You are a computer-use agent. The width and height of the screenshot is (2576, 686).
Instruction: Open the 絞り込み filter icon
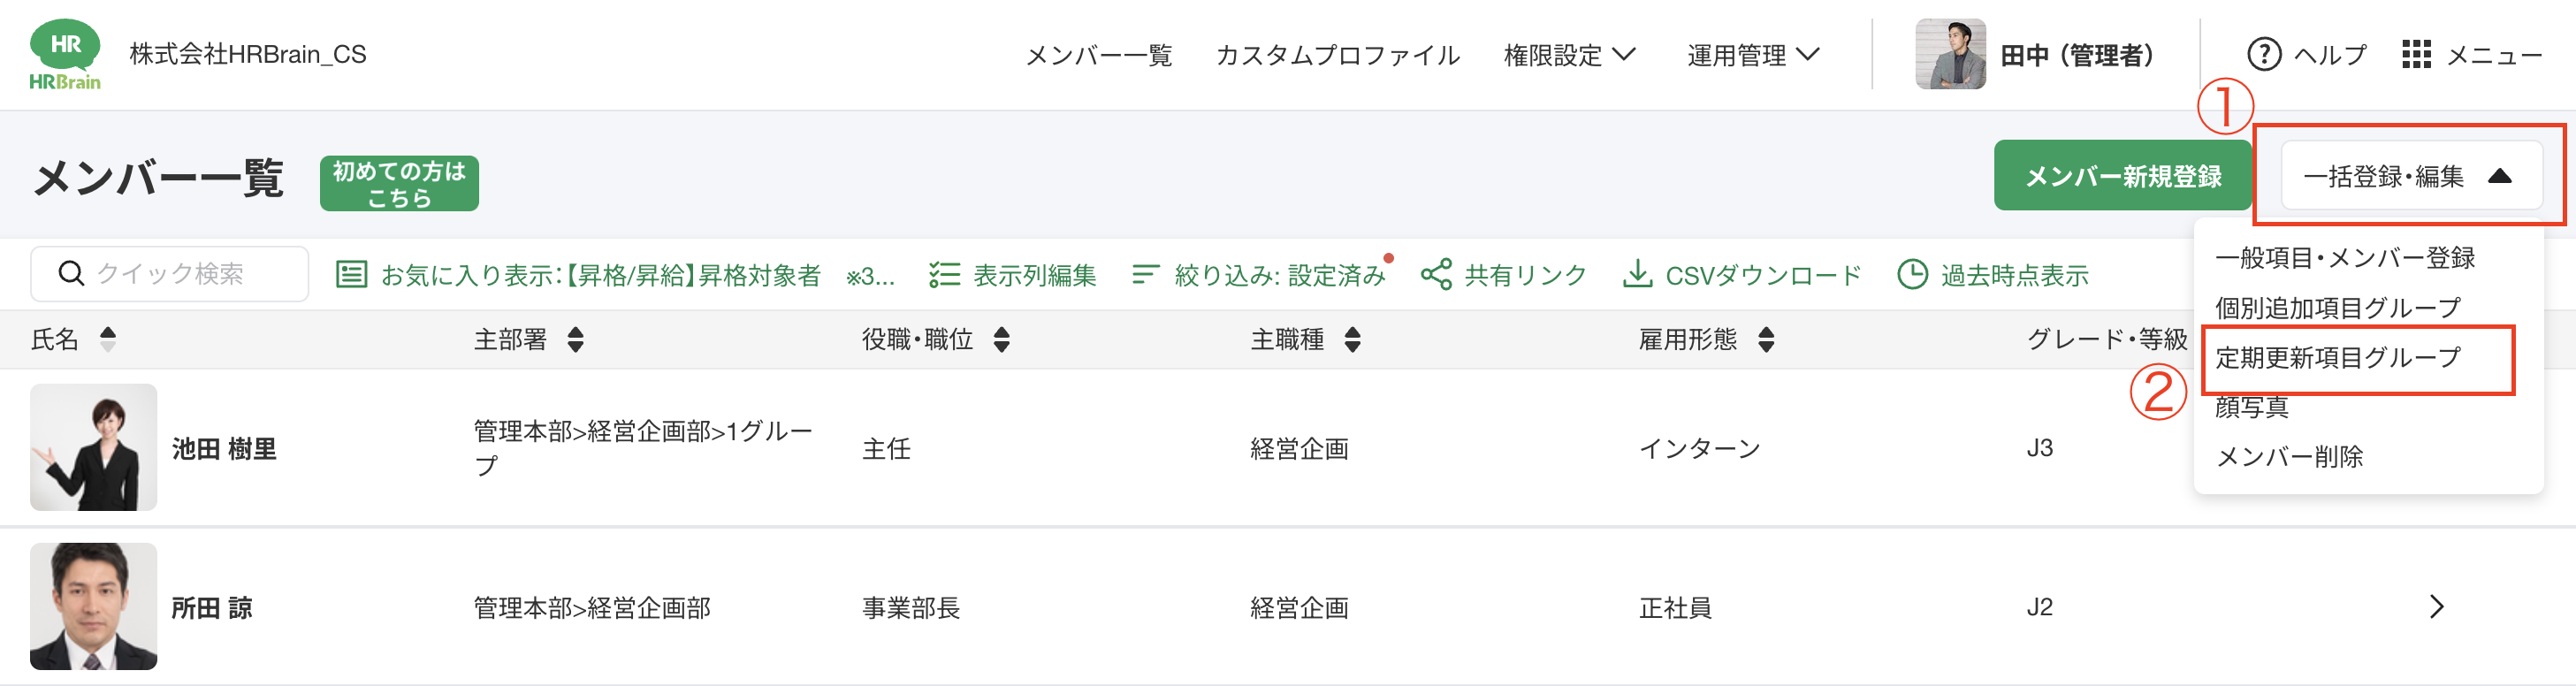click(1146, 273)
